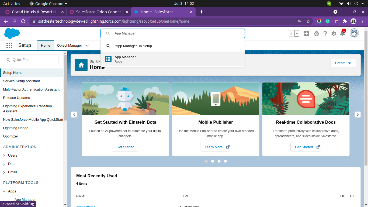This screenshot has height=207, width=368.
Task: Bookmark this page star icon
Action: 308,21
